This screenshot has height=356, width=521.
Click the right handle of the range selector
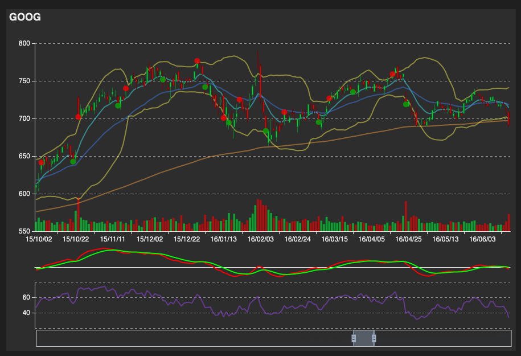[x=374, y=338]
